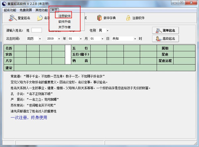Image resolution: width=199 pixels, height=147 pixels.
Task: Expand the 未知 birth hour dropdown
Action: 135,39
